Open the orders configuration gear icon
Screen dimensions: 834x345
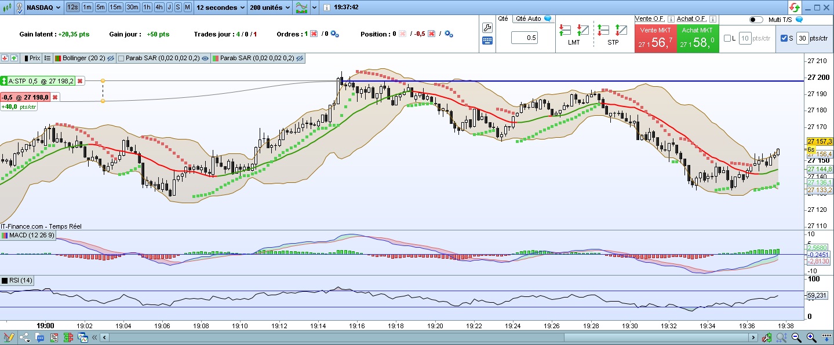(x=334, y=34)
